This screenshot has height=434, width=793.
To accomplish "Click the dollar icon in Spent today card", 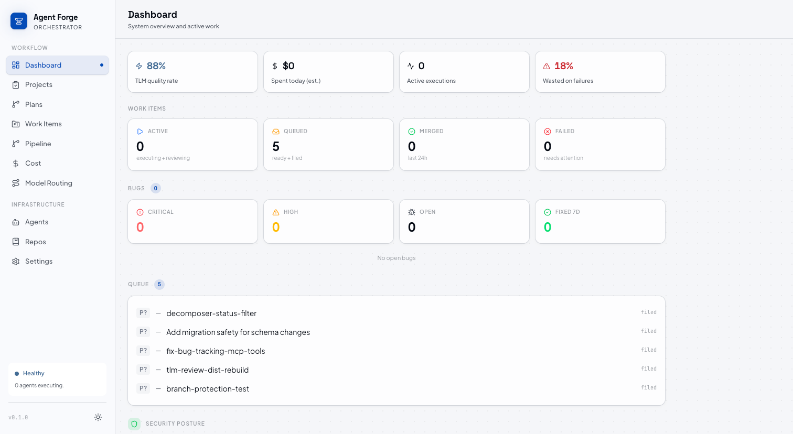I will pos(275,66).
